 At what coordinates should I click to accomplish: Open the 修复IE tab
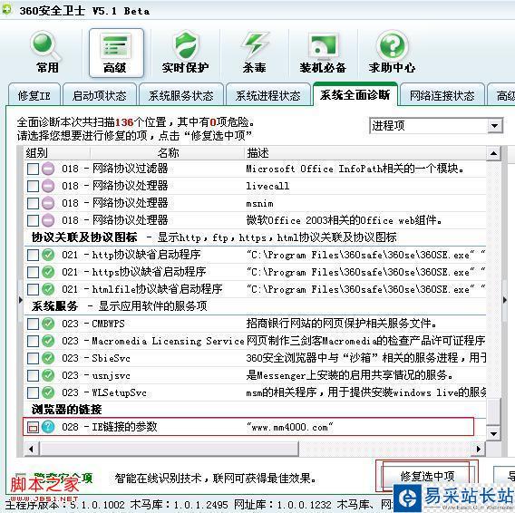(34, 95)
